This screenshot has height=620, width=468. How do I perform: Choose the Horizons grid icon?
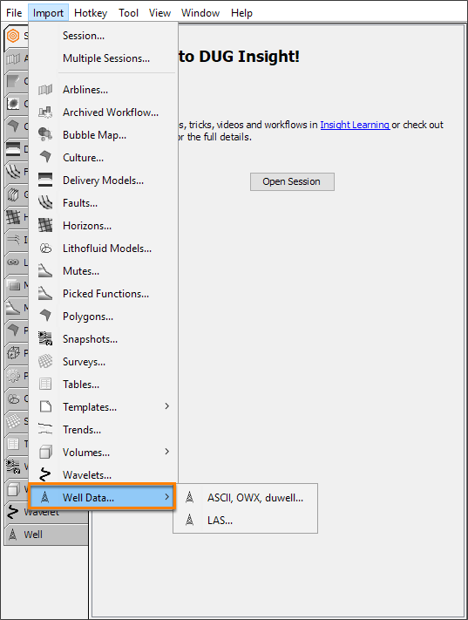[45, 225]
